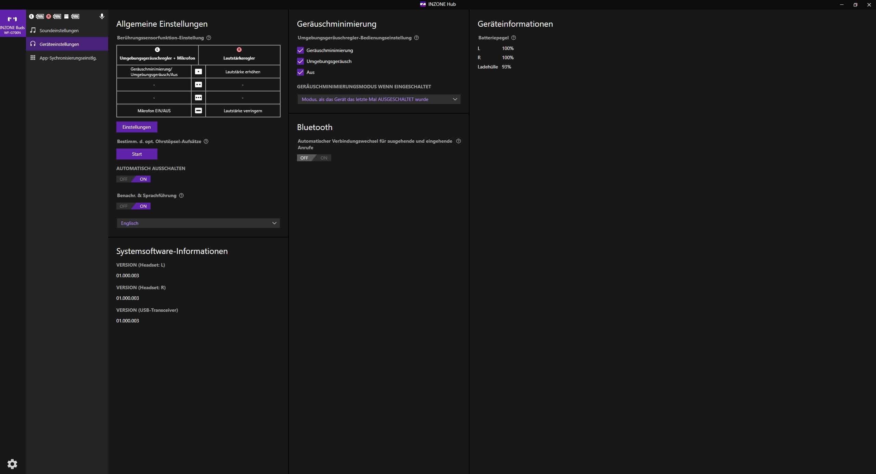Open the Englisch language dropdown
This screenshot has height=474, width=876.
[198, 223]
